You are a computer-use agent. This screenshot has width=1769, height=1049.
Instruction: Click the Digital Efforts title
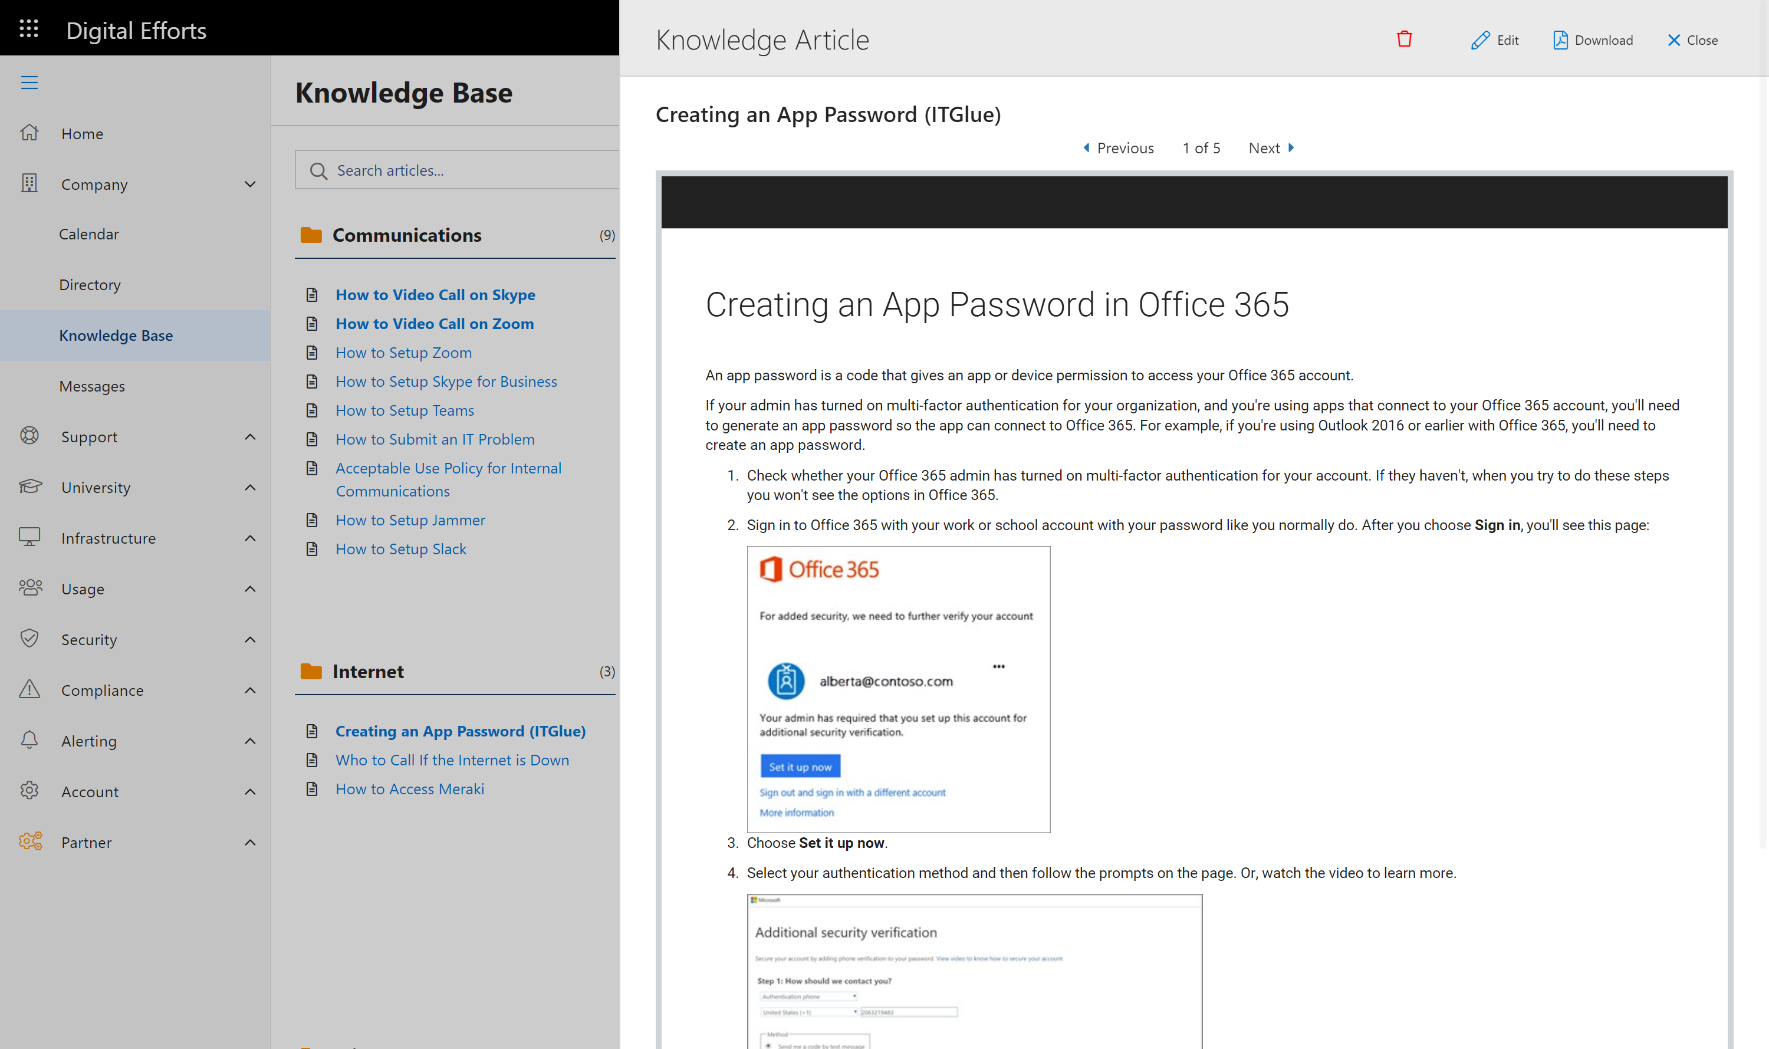136,31
